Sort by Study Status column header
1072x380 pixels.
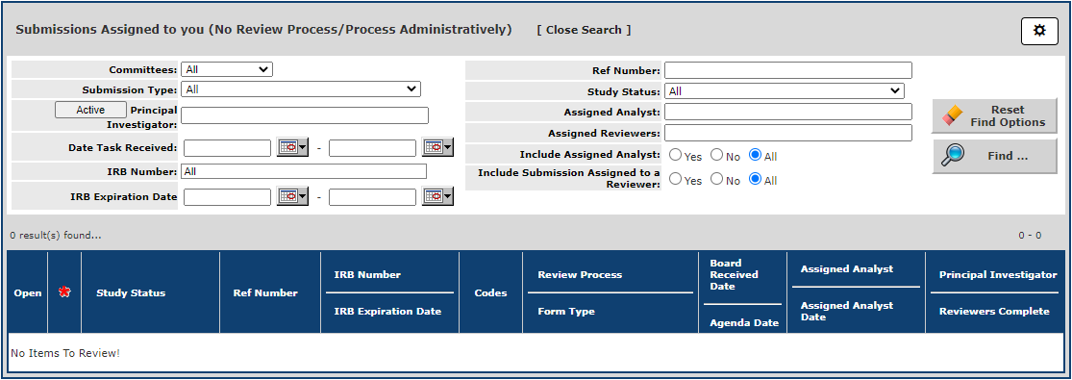click(x=131, y=293)
